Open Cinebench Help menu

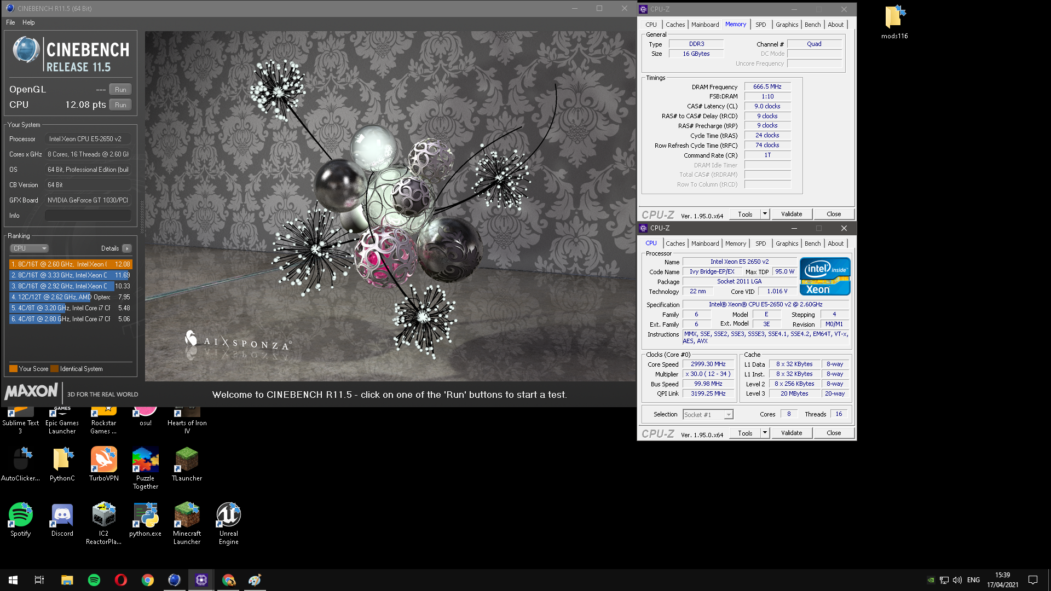pos(28,22)
